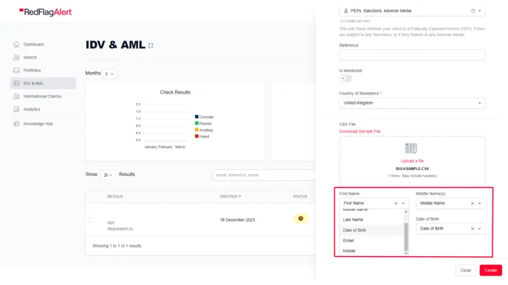Click the Passed legend swatch
The image size is (508, 285).
pos(196,123)
